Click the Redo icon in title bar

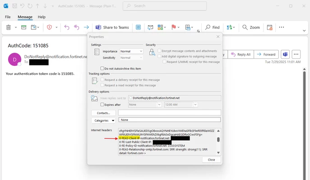click(30, 6)
